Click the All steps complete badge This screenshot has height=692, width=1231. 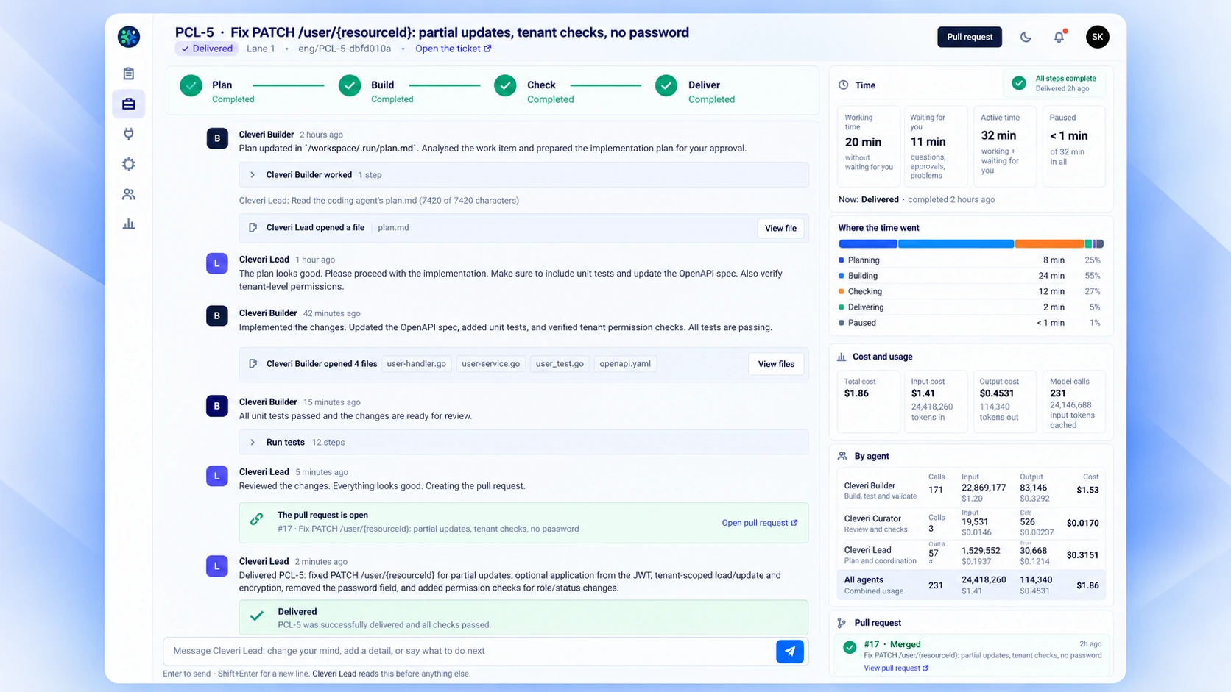(1054, 83)
